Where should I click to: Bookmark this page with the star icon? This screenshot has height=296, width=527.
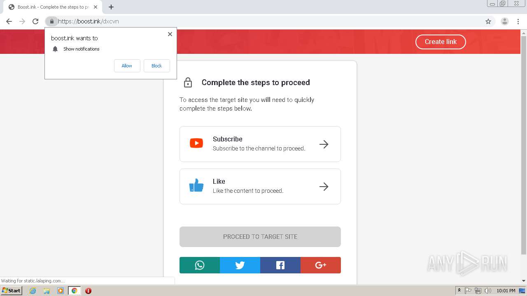[x=488, y=21]
